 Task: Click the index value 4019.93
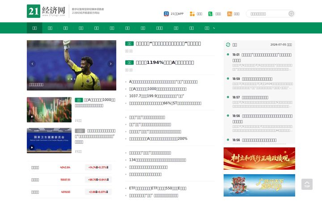pos(65,192)
